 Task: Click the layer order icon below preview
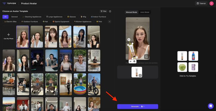(x=135, y=61)
